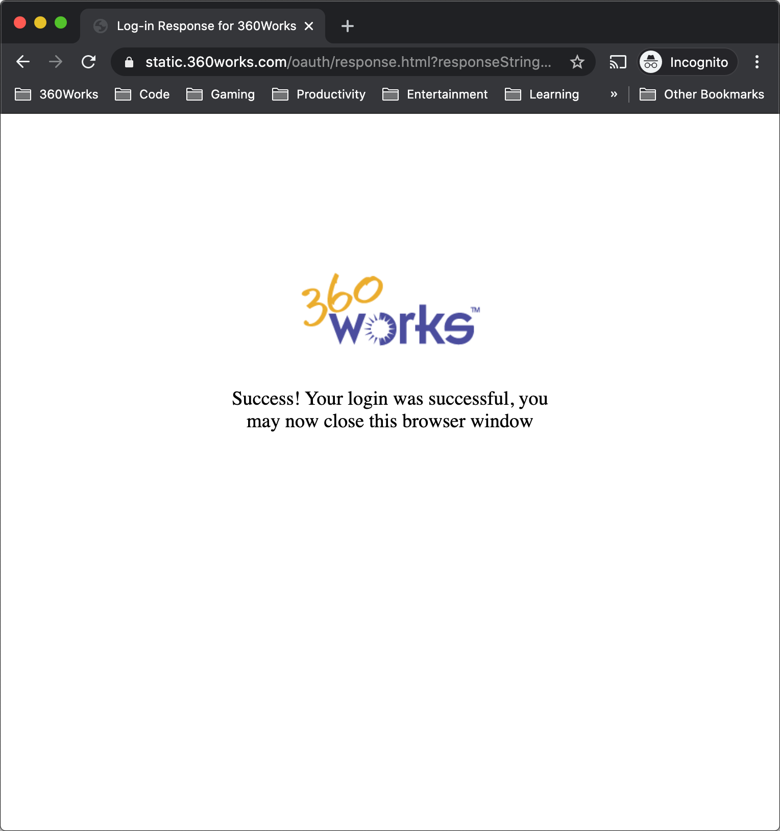
Task: Open the Learning bookmarks folder
Action: 542,94
